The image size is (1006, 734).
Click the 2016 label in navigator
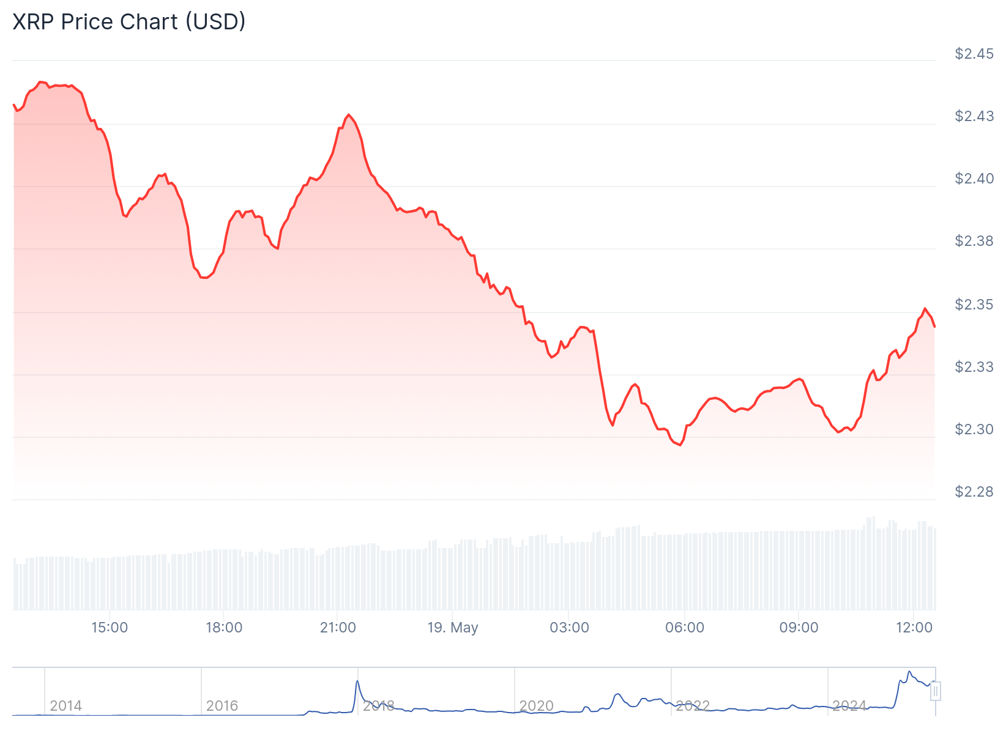(222, 706)
